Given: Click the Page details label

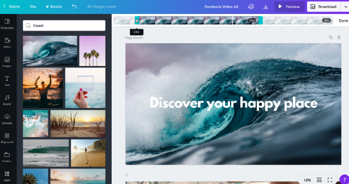Looking at the screenshot, I should coord(134,38).
